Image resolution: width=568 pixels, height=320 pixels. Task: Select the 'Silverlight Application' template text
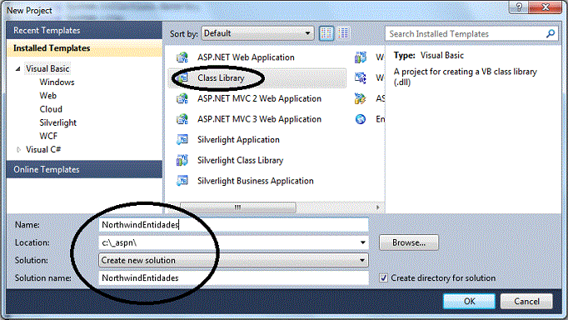[x=238, y=139]
